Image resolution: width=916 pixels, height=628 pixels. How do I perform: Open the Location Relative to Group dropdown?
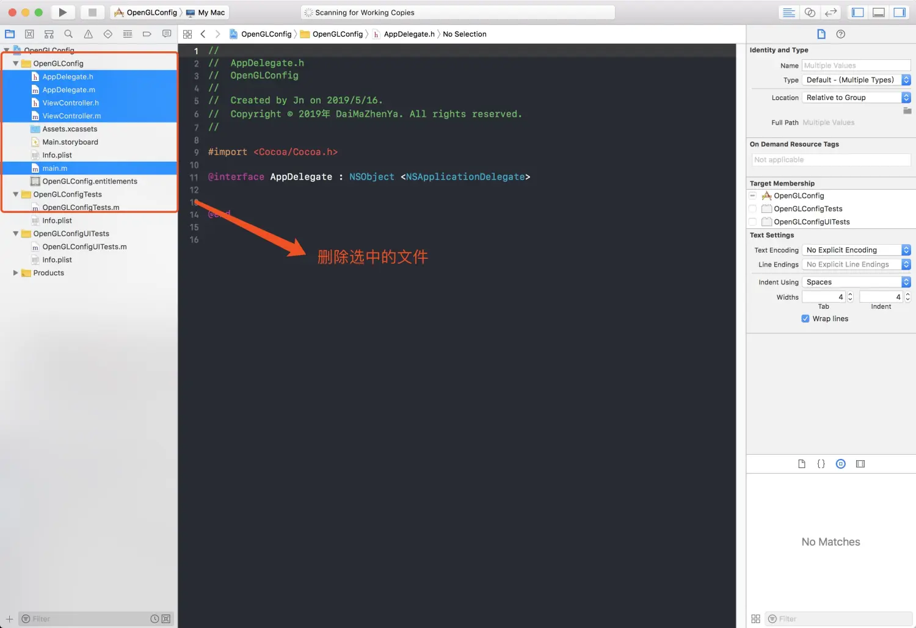pos(856,98)
